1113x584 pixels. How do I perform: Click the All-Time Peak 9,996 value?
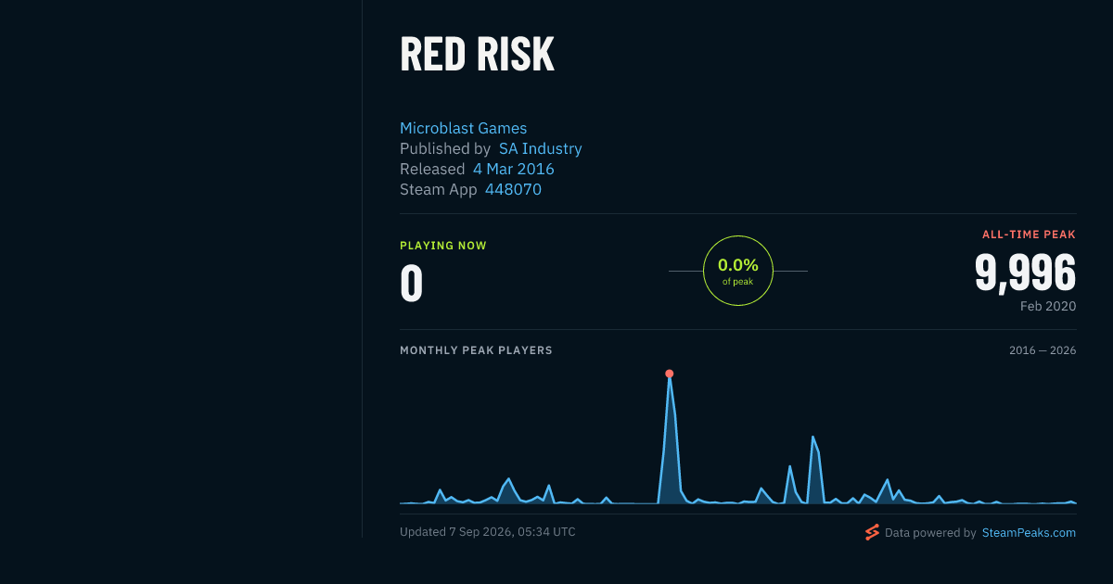(1025, 273)
